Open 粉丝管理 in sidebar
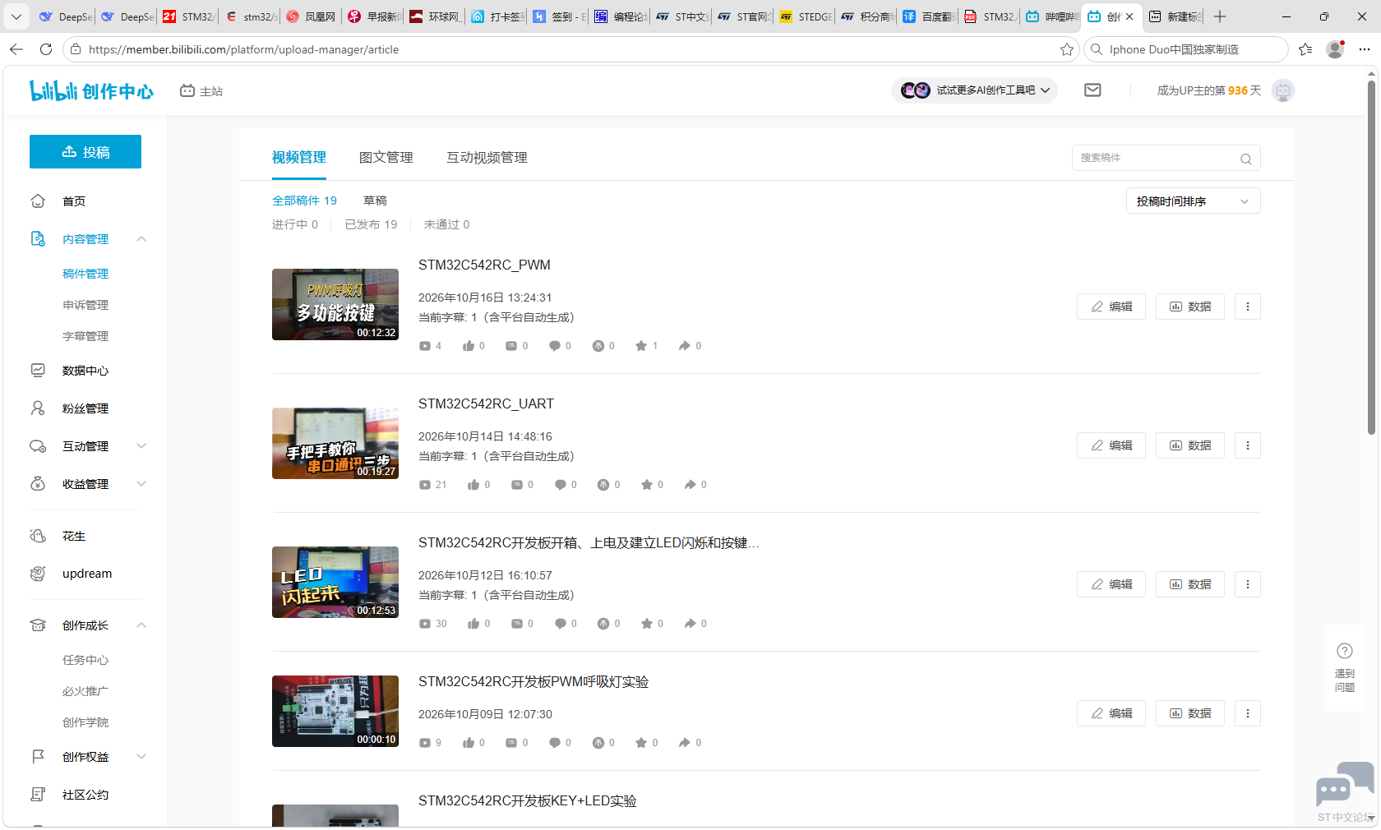Screen dimensions: 1381x830 (85, 408)
